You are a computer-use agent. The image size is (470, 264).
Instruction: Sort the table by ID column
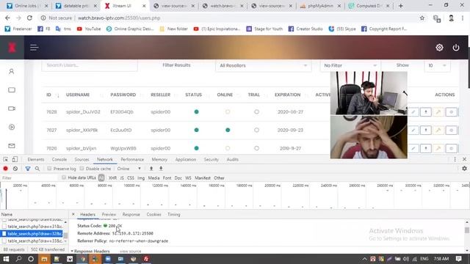pos(52,95)
